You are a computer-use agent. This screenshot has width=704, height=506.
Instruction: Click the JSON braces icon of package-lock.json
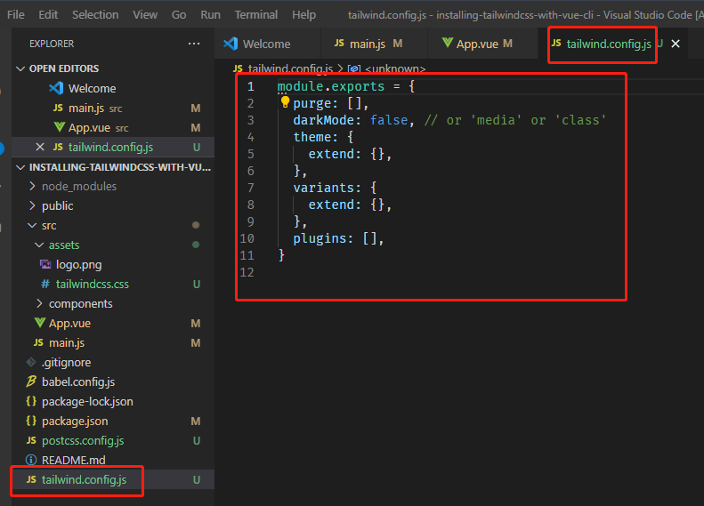(x=31, y=401)
